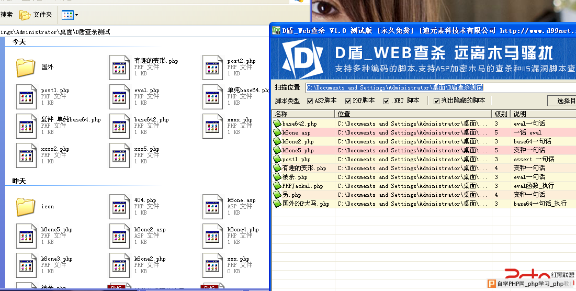Toggle the ASP脚本 checkbox

[310, 101]
